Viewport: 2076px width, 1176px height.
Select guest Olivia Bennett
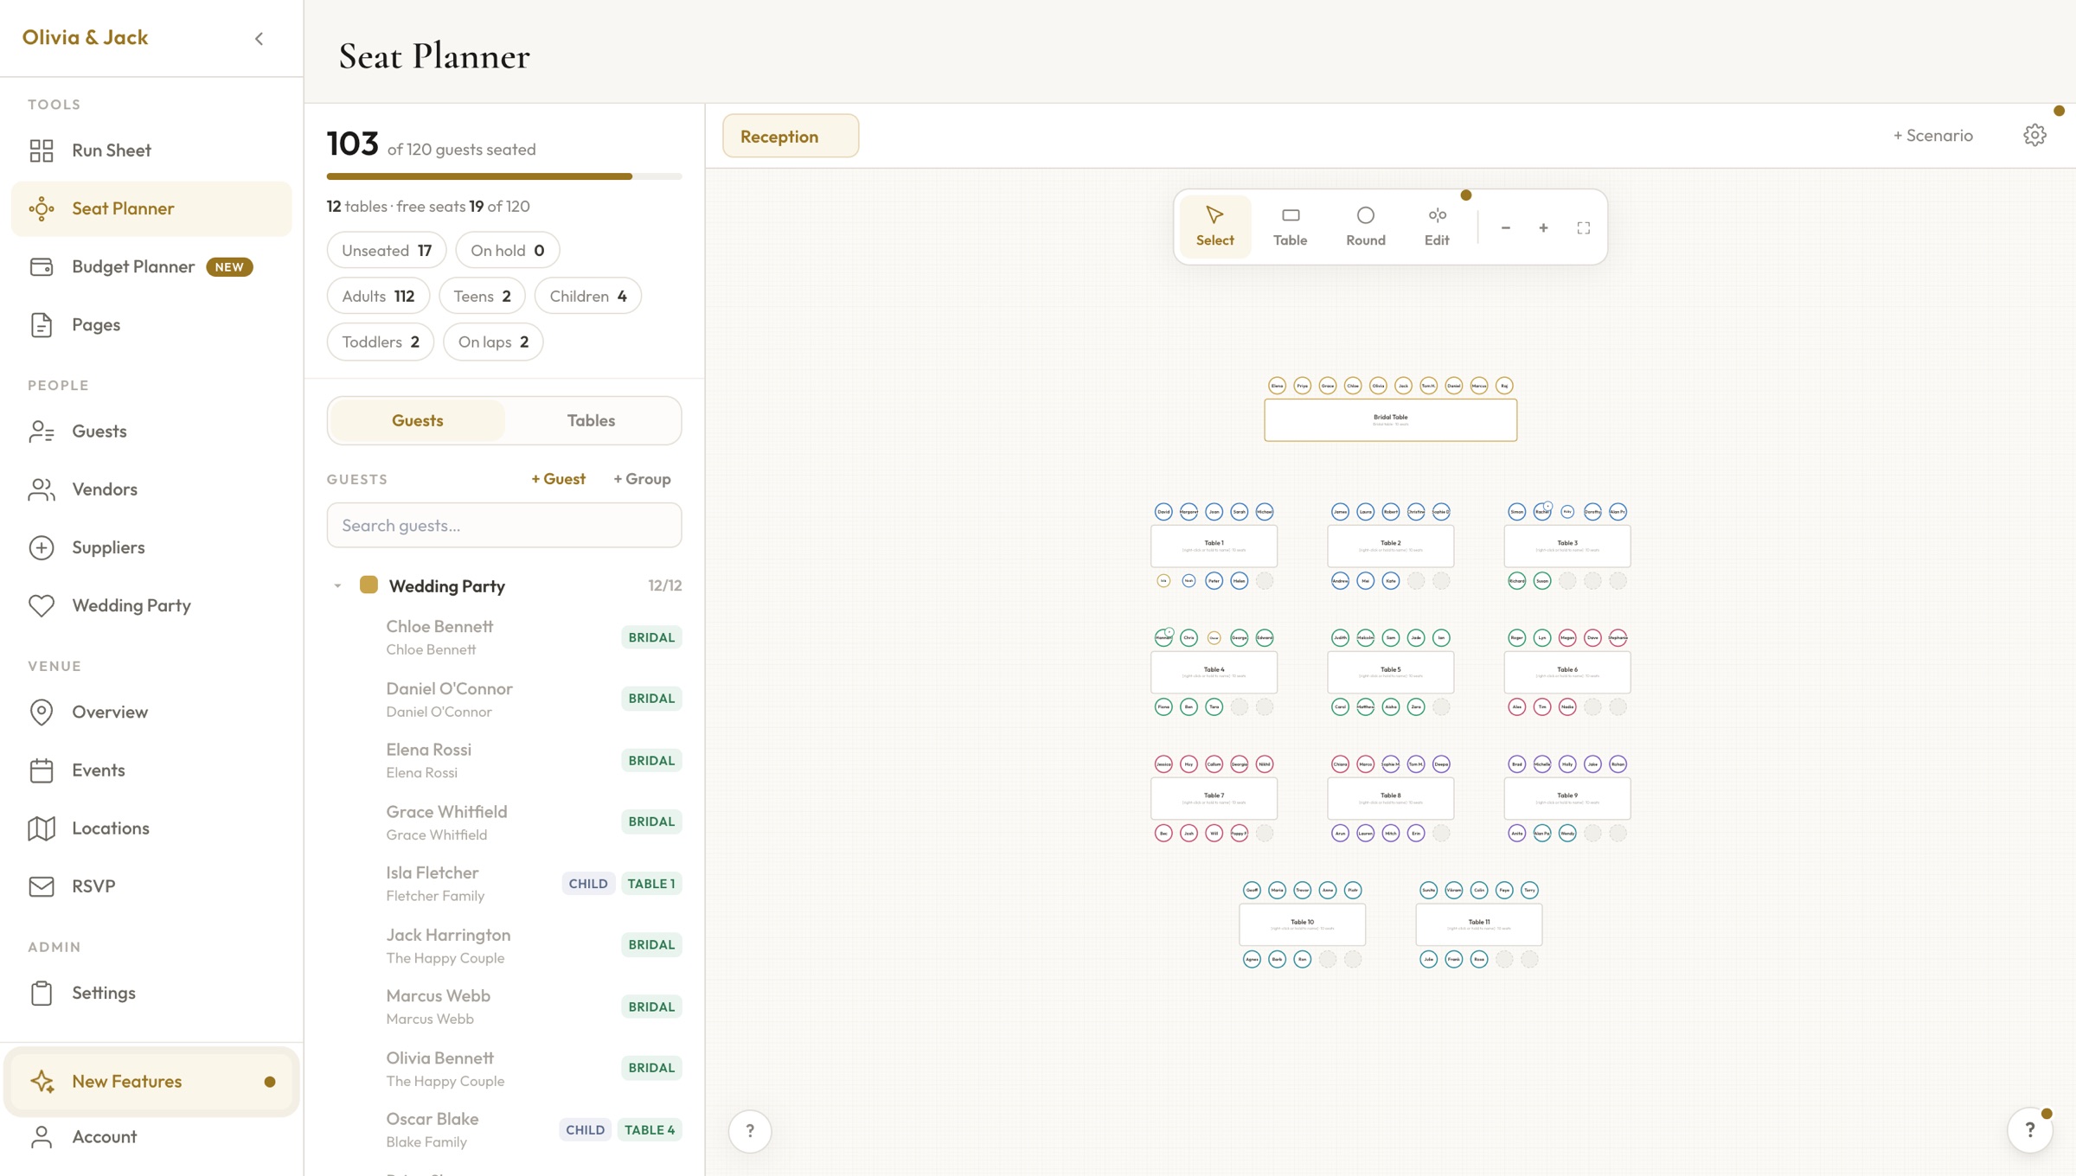(504, 1068)
